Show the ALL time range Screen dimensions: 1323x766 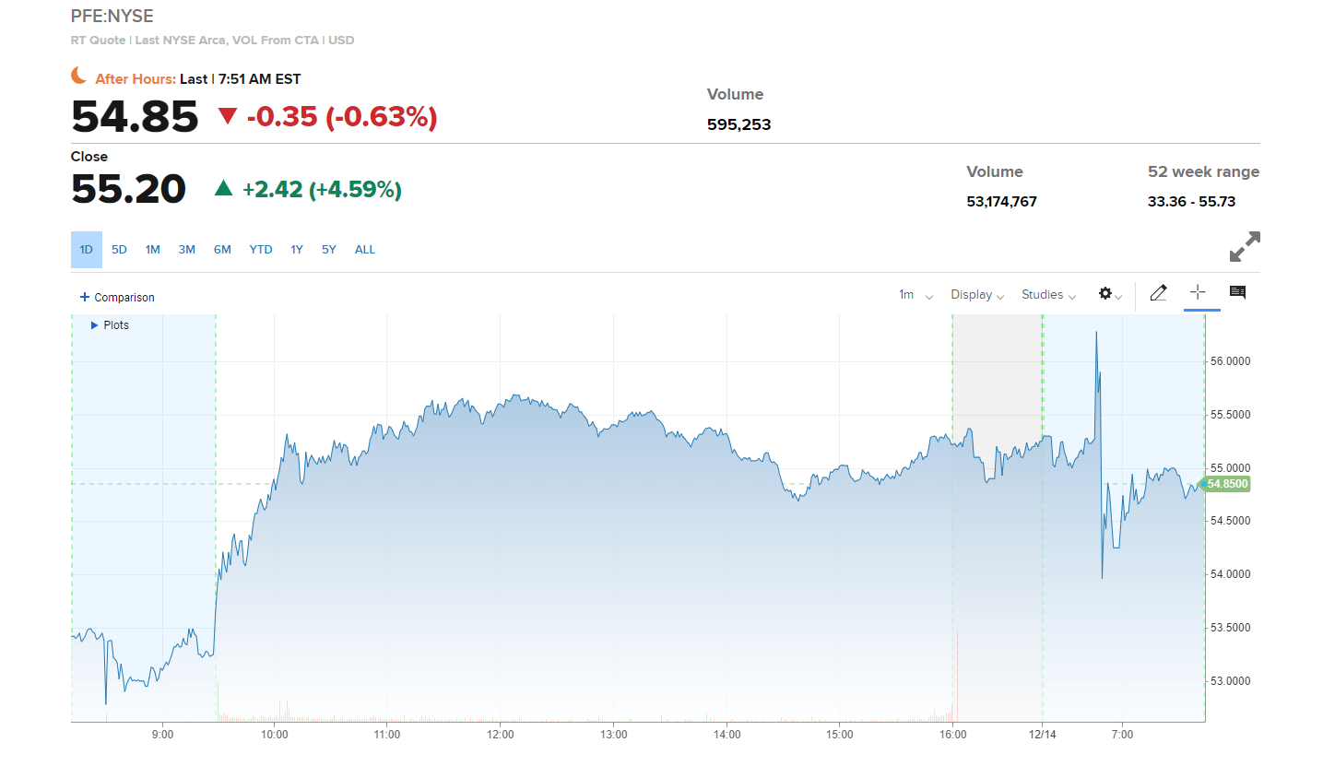[365, 250]
